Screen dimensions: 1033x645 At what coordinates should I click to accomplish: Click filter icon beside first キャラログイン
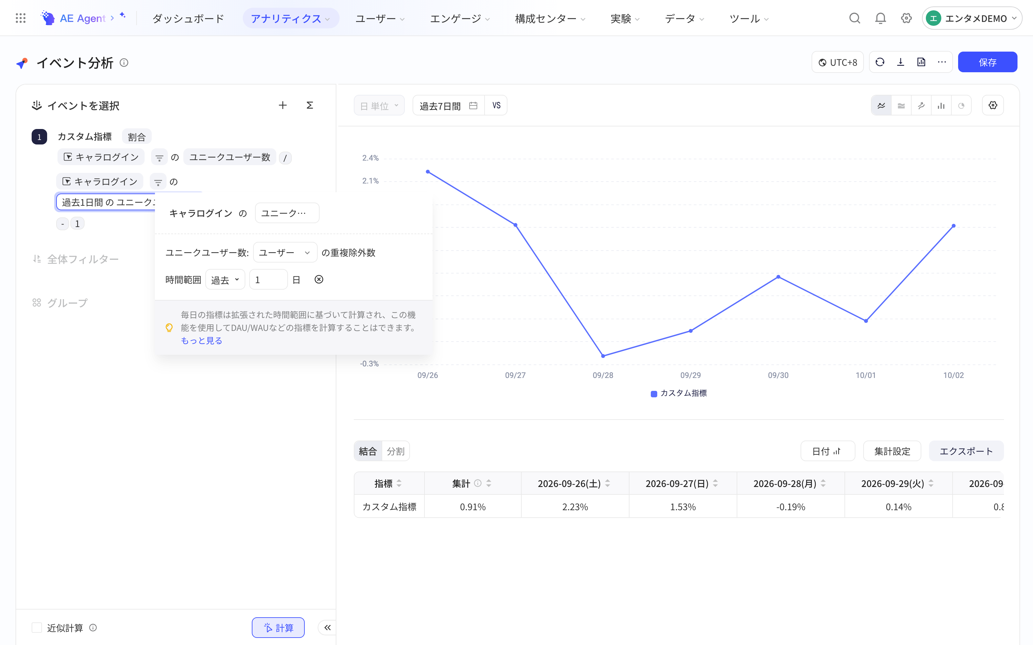(x=159, y=157)
